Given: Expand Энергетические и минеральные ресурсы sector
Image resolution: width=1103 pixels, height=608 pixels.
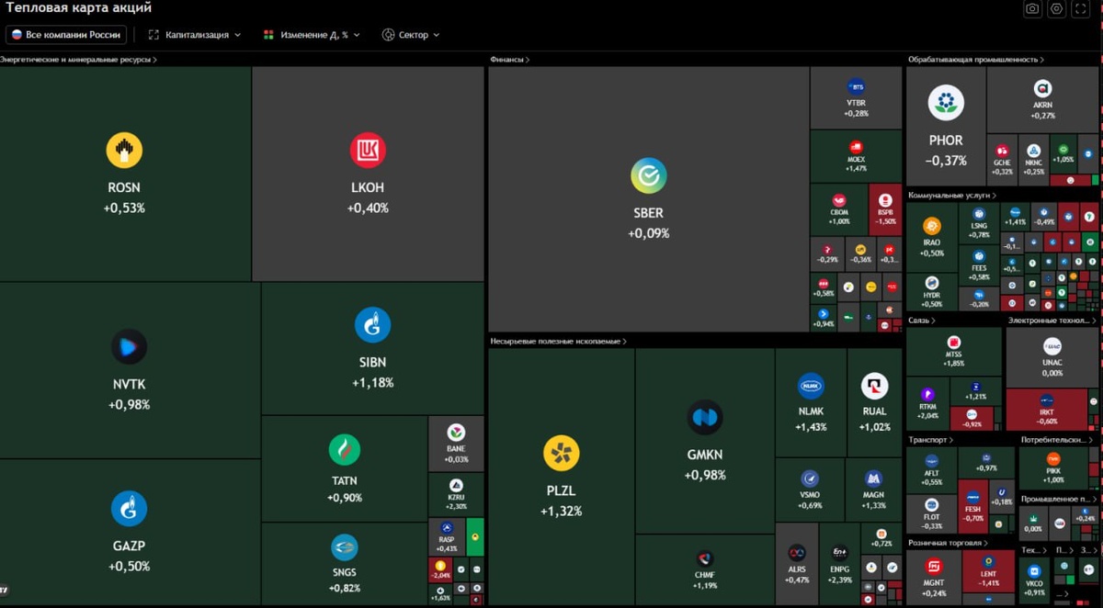Looking at the screenshot, I should [x=78, y=60].
